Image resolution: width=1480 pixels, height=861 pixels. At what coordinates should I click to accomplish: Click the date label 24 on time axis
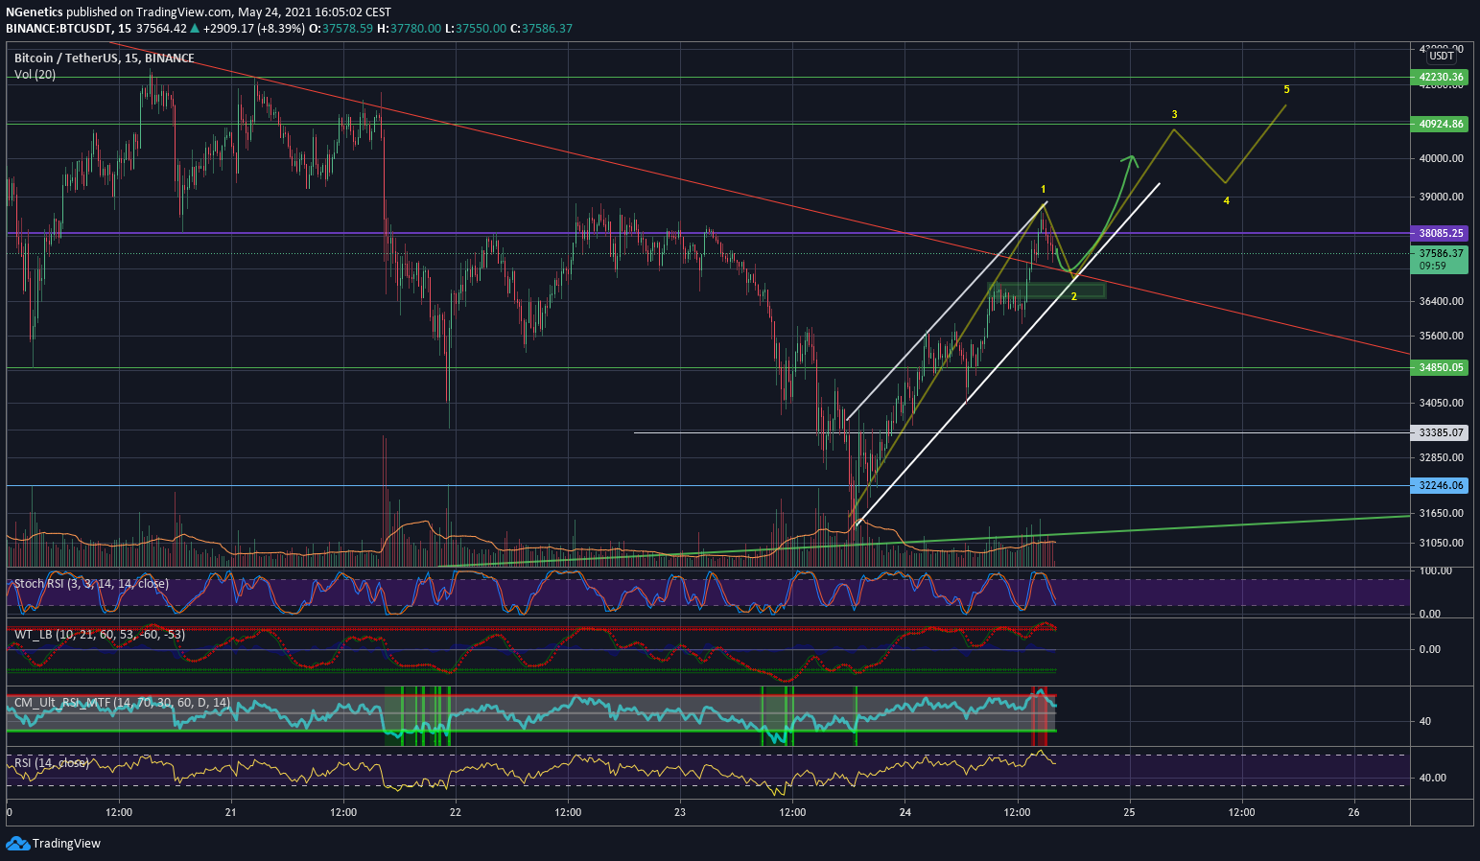click(905, 813)
